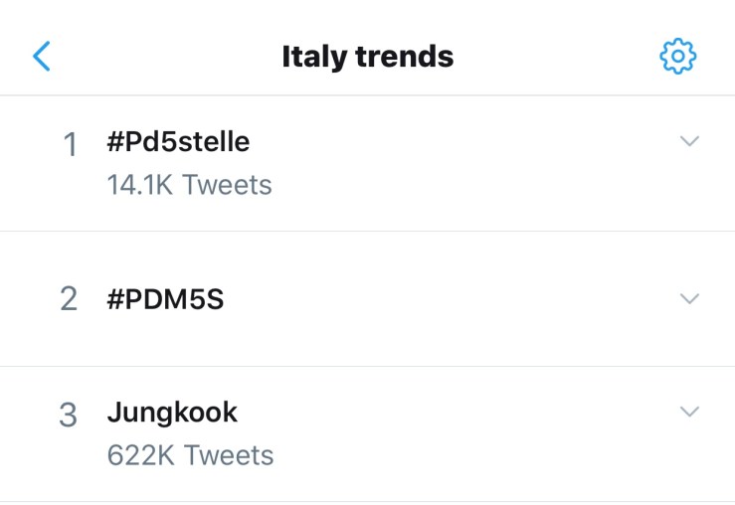Tap the Italy trends page title
This screenshot has width=735, height=505.
click(x=367, y=57)
